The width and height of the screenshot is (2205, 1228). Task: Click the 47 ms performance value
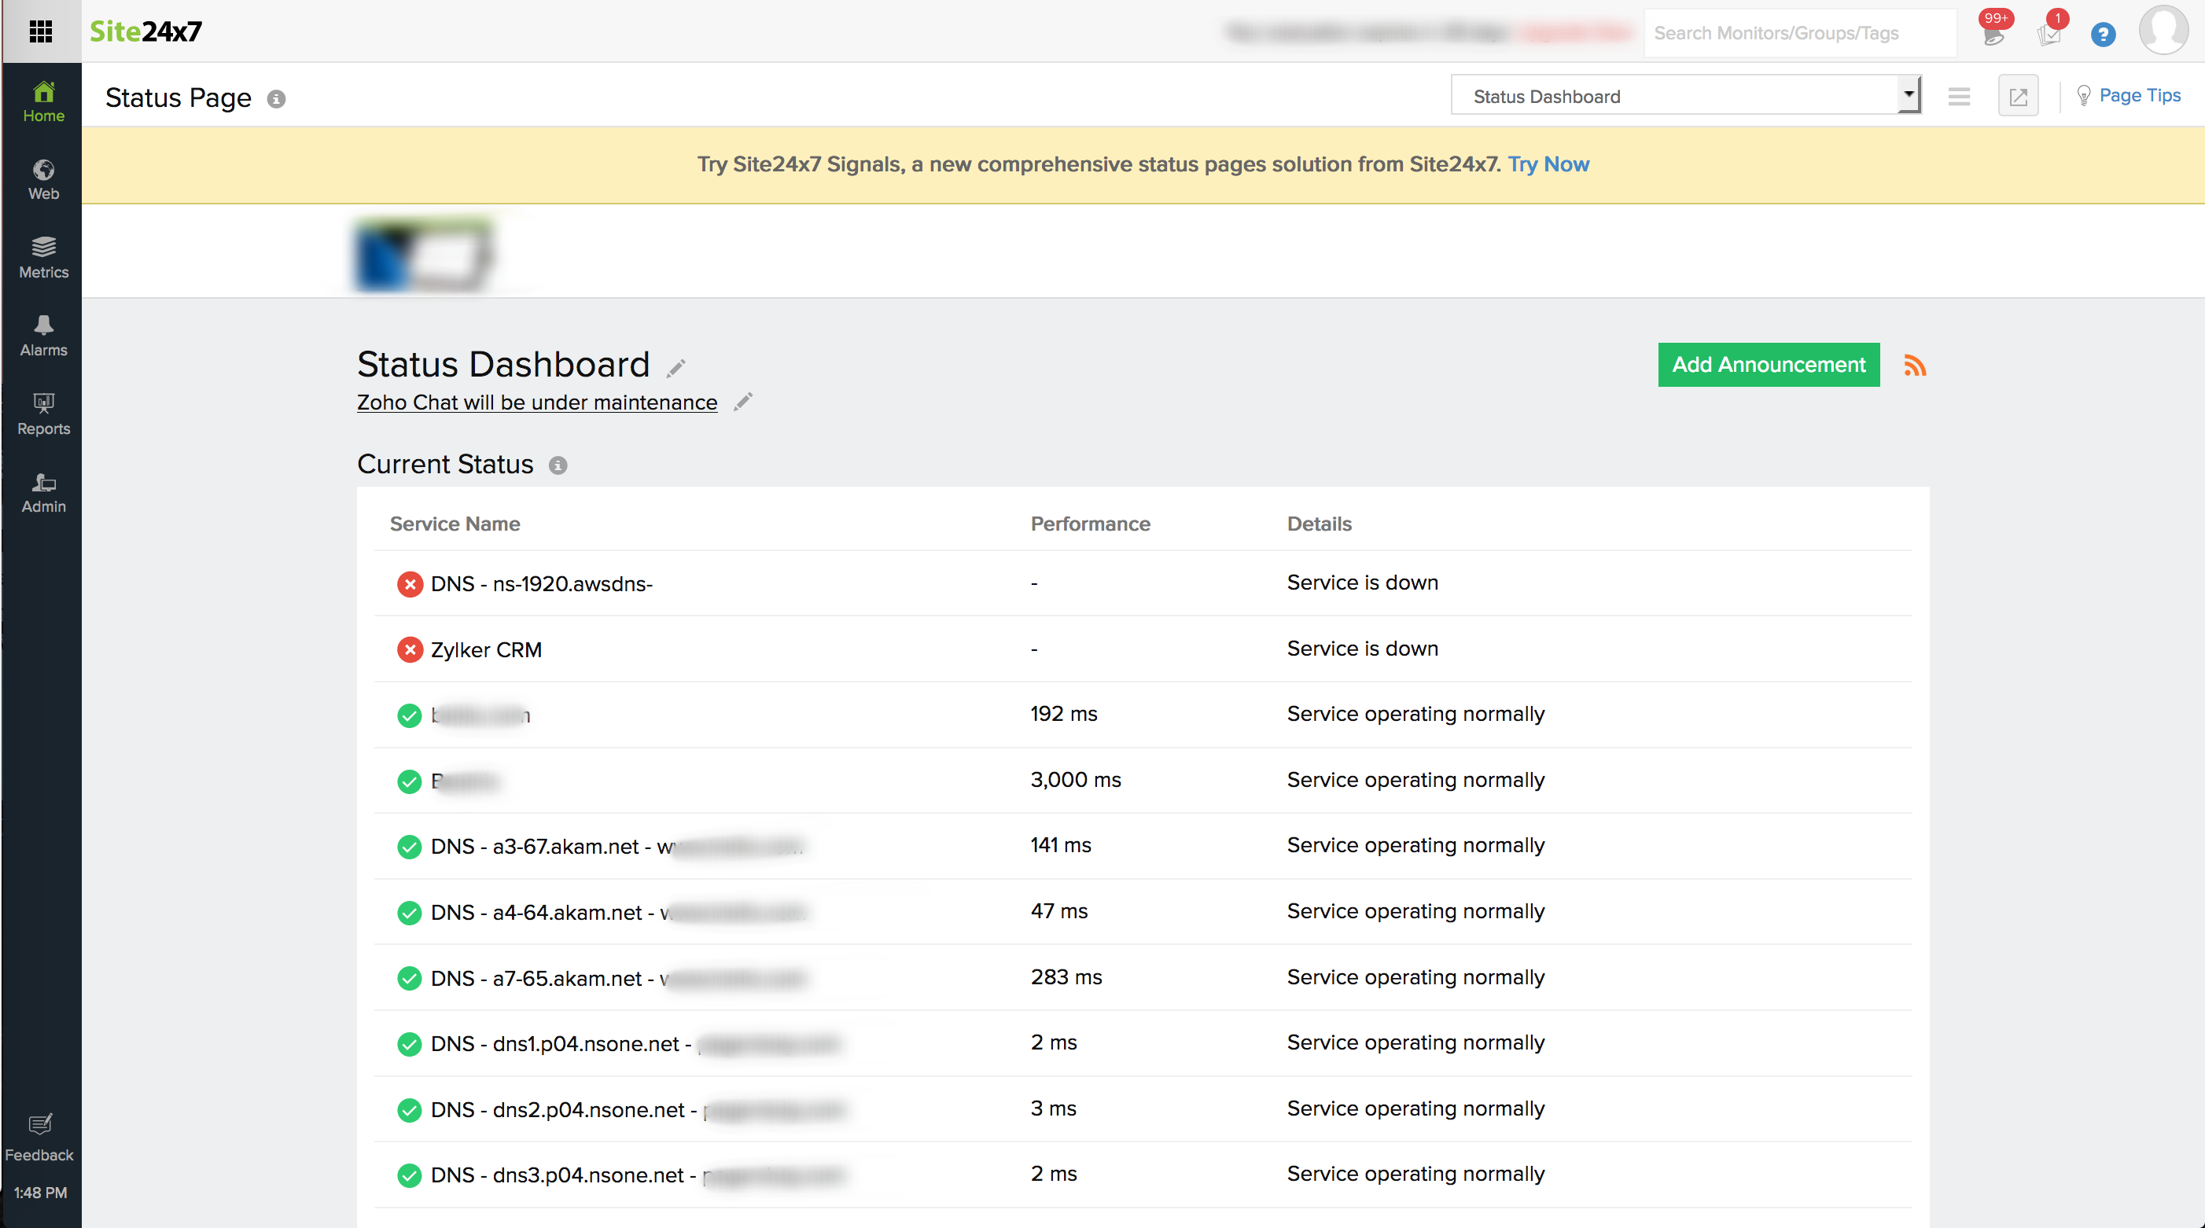1058,911
